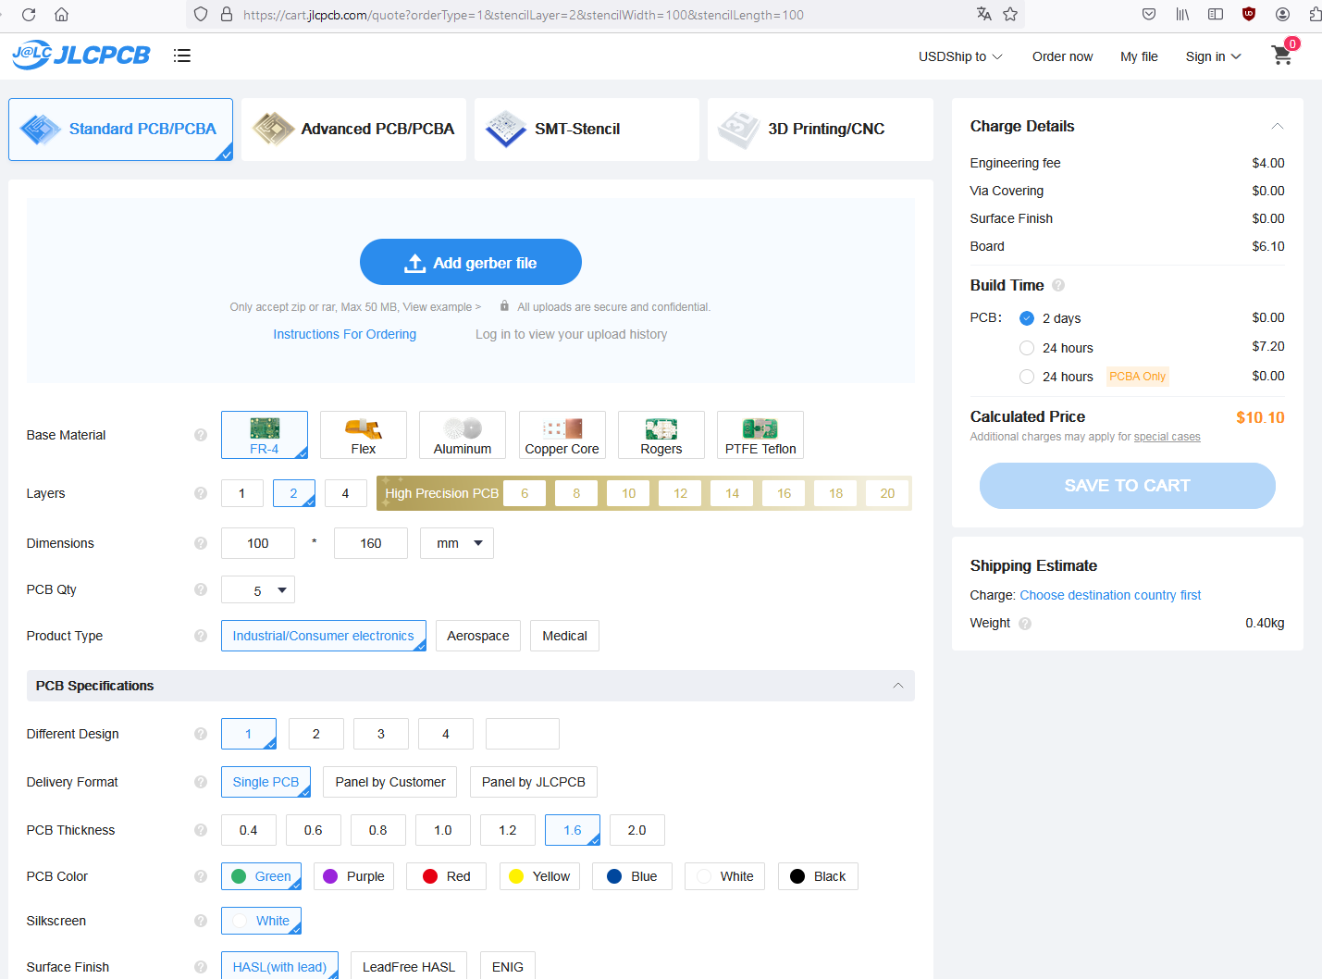Click the empty Different Design custom field
This screenshot has width=1322, height=979.
click(523, 734)
